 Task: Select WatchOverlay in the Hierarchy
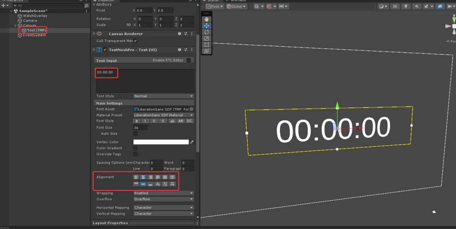[x=35, y=16]
